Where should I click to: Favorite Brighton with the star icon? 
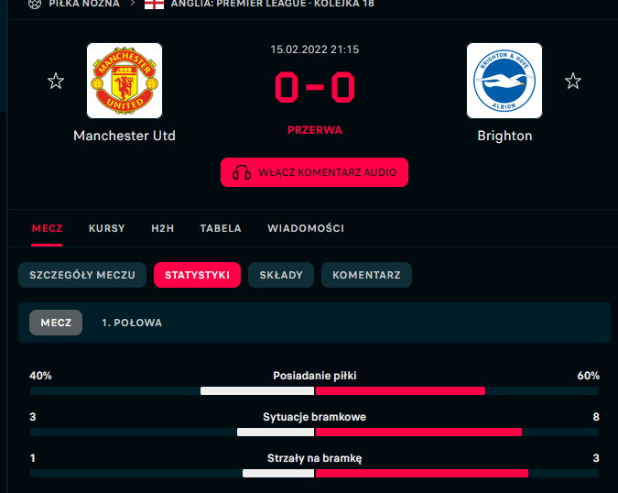(x=572, y=82)
